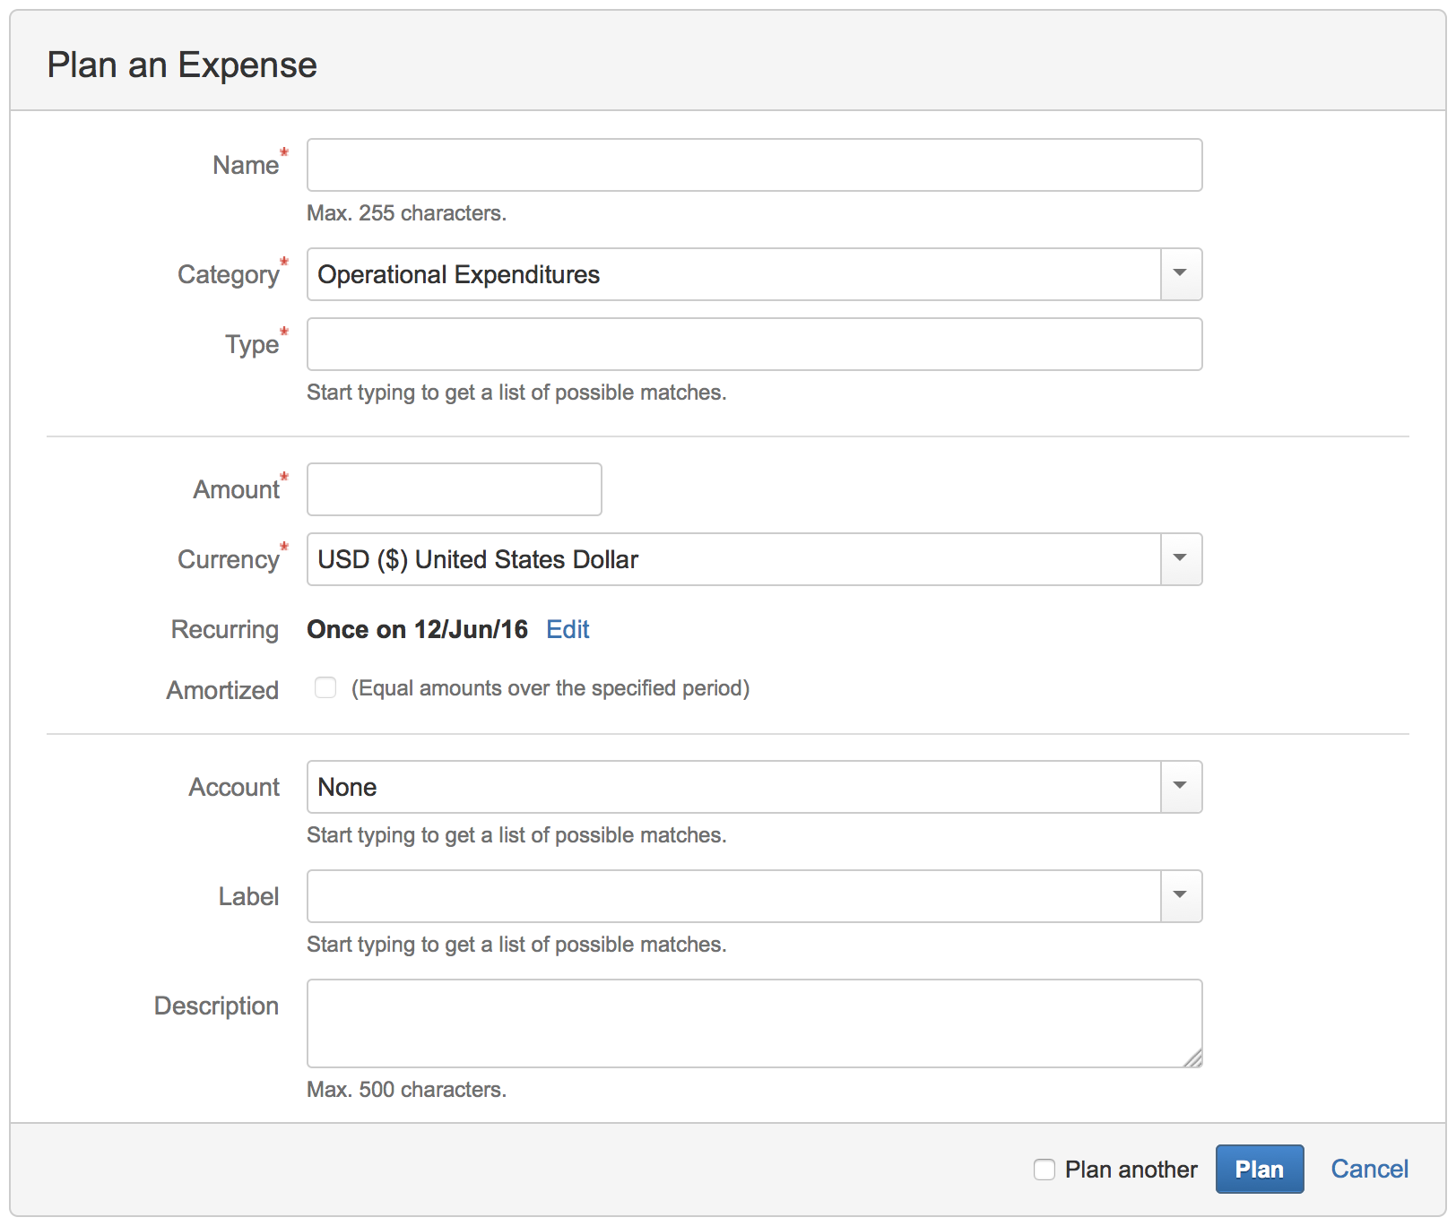
Task: Click the Type input field
Action: coord(753,344)
